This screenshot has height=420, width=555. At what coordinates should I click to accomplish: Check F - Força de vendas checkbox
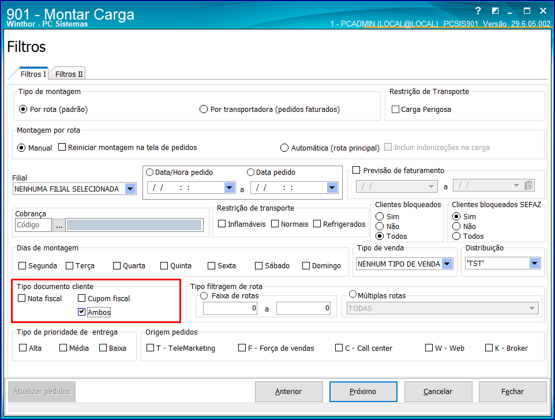click(242, 347)
